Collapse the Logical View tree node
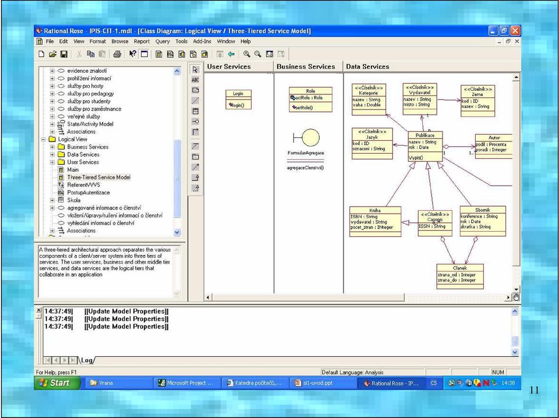Screen dimensions: 559x418 tap(43, 139)
